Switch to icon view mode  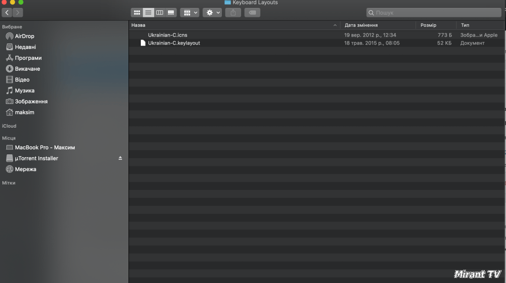[x=137, y=12]
